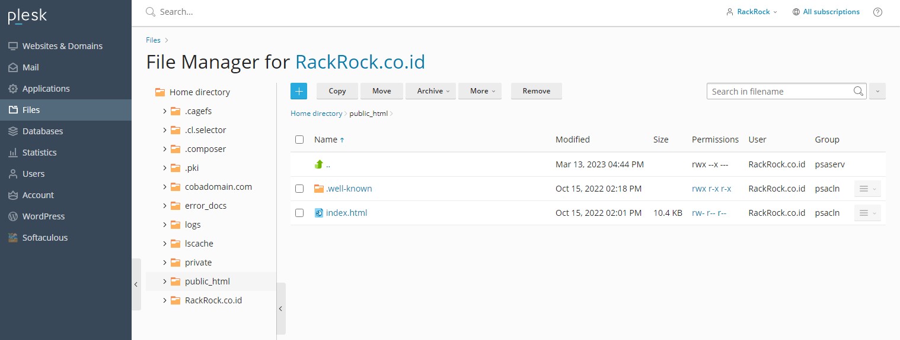Check the .well-known row checkbox

coord(299,189)
